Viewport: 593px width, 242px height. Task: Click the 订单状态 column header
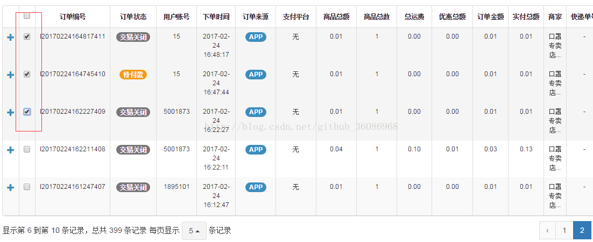point(133,17)
